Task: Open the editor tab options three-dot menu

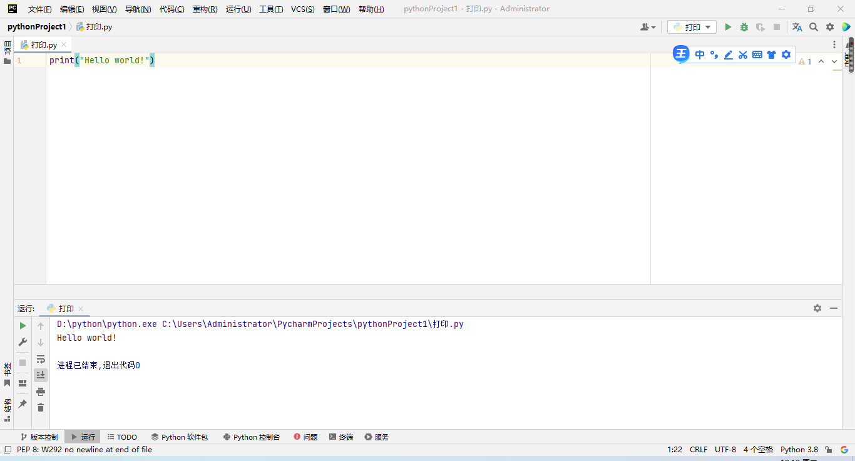Action: (834, 44)
